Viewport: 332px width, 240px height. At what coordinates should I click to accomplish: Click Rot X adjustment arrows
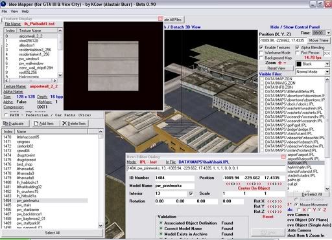coord(274,201)
